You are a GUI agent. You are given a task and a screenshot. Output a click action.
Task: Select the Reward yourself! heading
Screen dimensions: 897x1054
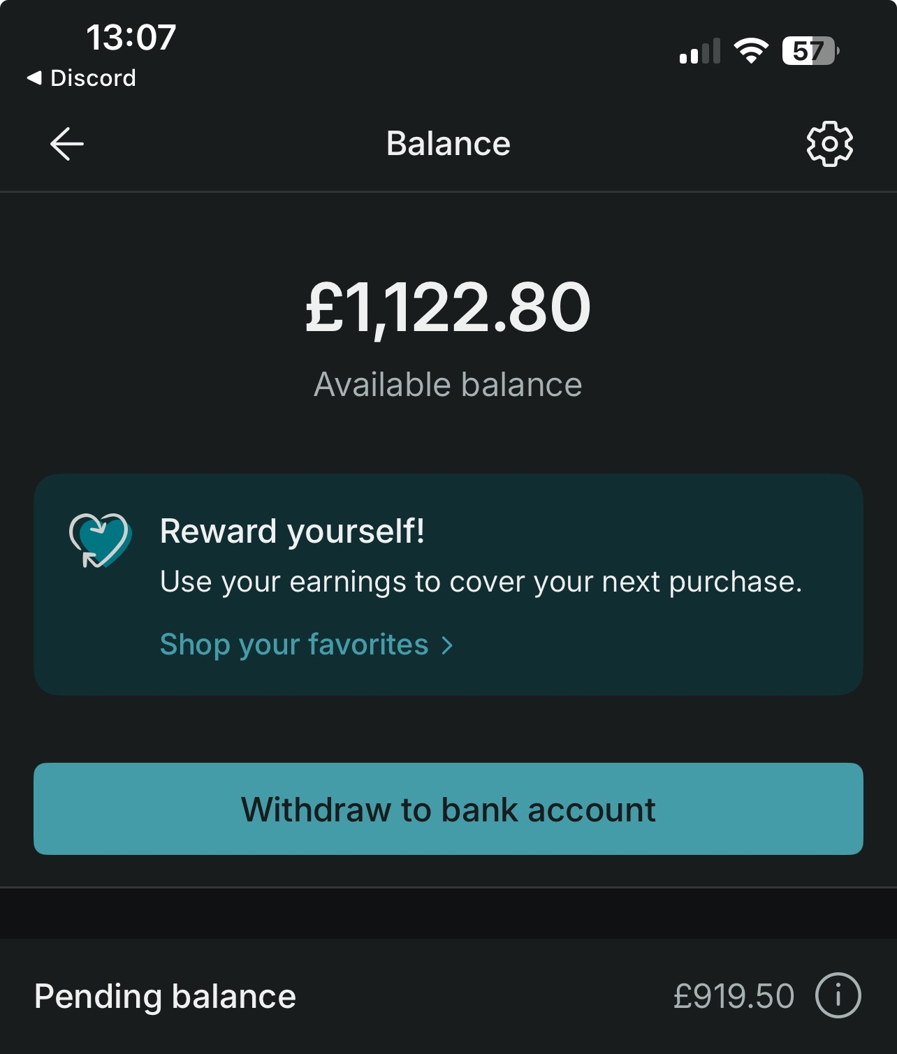click(x=292, y=532)
